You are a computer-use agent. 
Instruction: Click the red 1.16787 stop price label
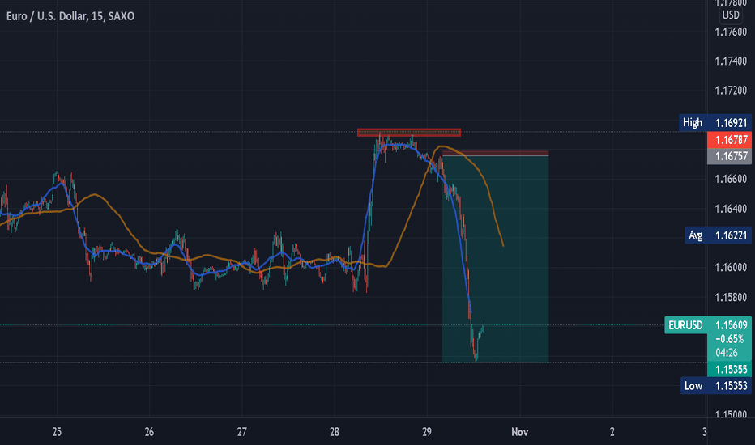(x=729, y=140)
